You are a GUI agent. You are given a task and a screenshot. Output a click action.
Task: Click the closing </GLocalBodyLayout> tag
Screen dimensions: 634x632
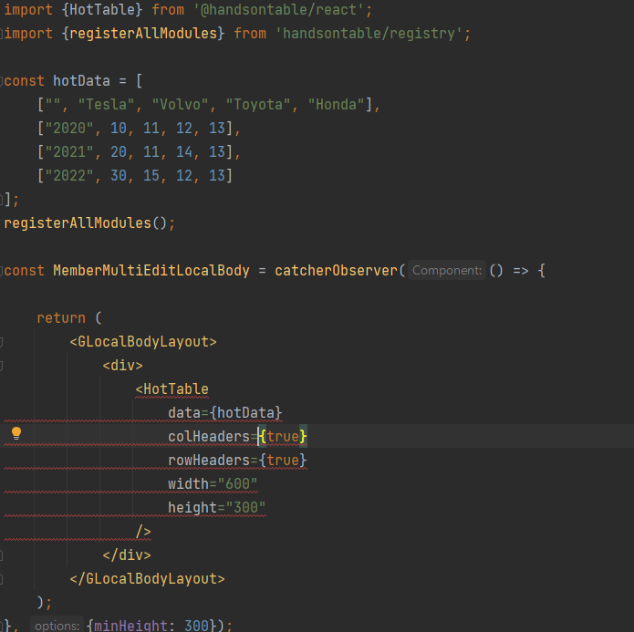coord(147,578)
